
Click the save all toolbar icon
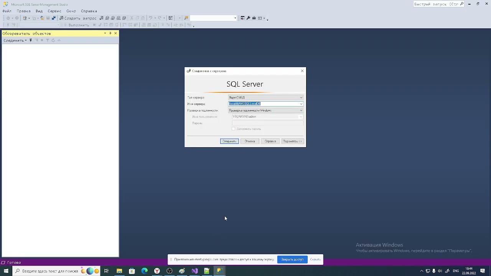click(53, 18)
